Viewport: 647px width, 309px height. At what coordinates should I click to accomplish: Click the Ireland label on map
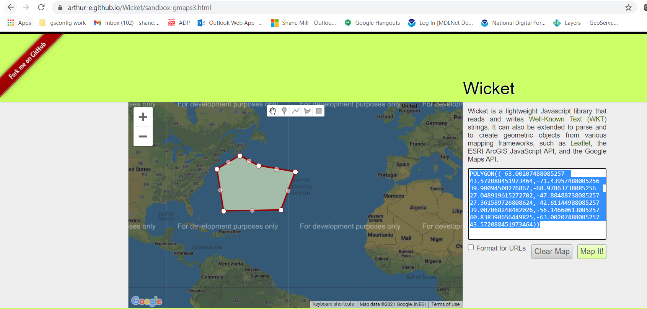coord(385,116)
